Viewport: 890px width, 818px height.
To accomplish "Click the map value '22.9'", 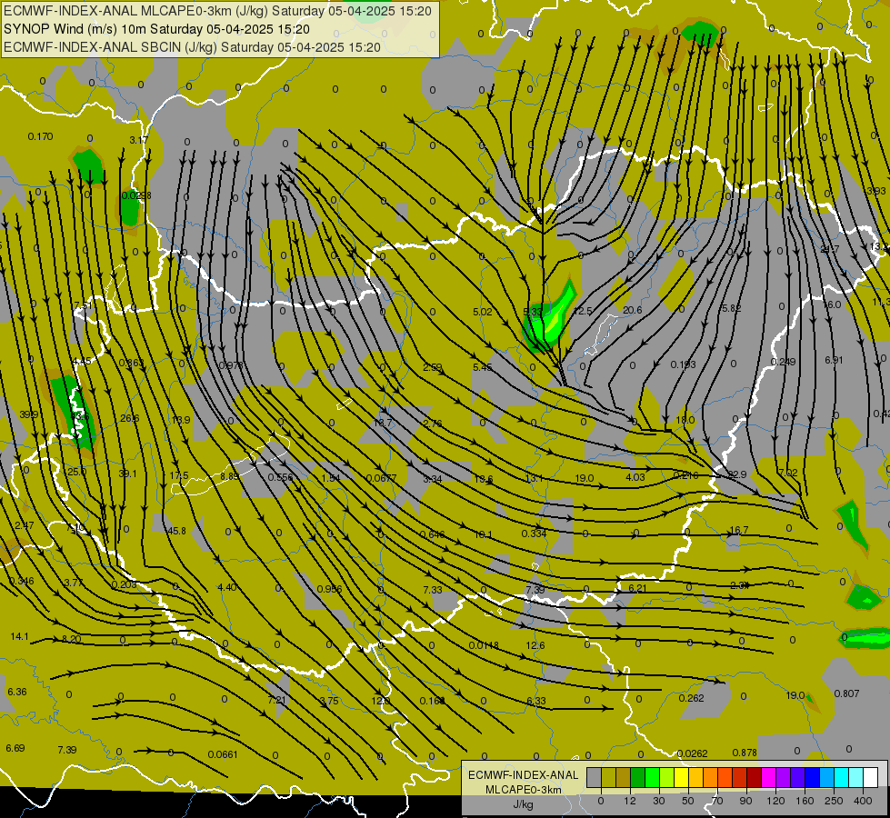I will point(736,474).
